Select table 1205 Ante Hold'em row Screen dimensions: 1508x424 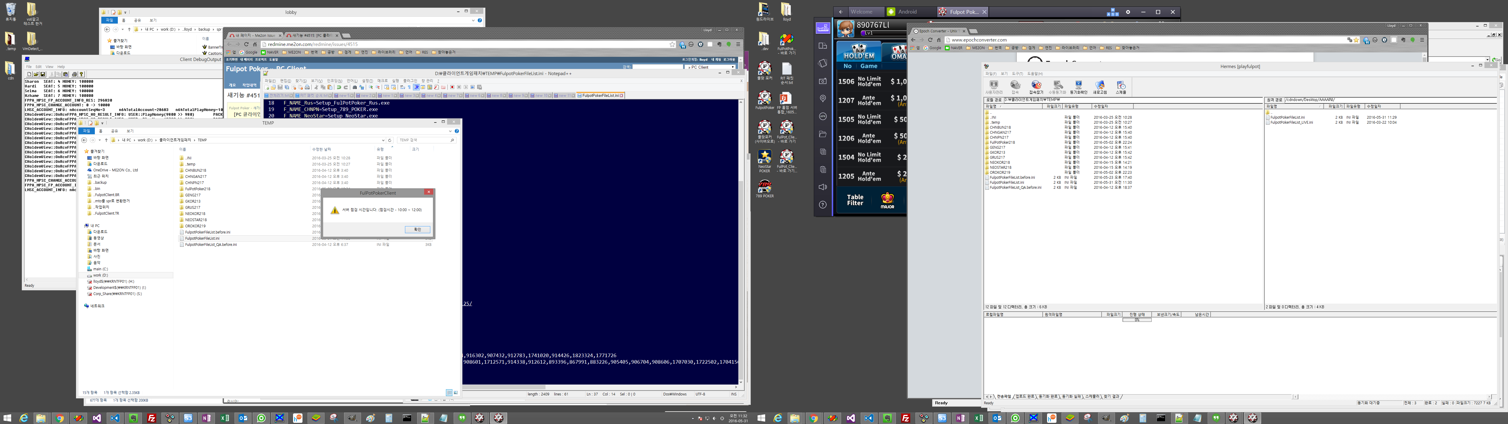[872, 176]
